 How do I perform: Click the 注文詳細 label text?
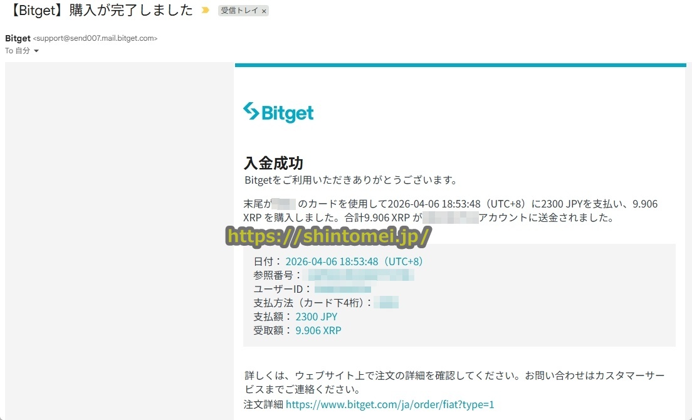[x=263, y=404]
